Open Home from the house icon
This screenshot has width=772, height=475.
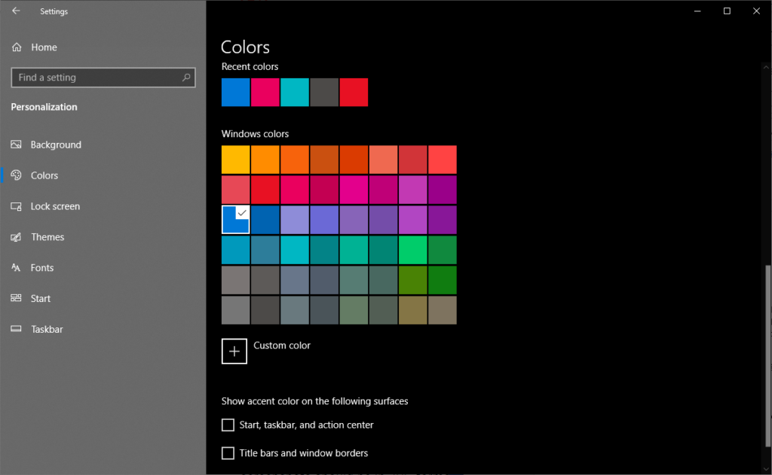click(17, 47)
